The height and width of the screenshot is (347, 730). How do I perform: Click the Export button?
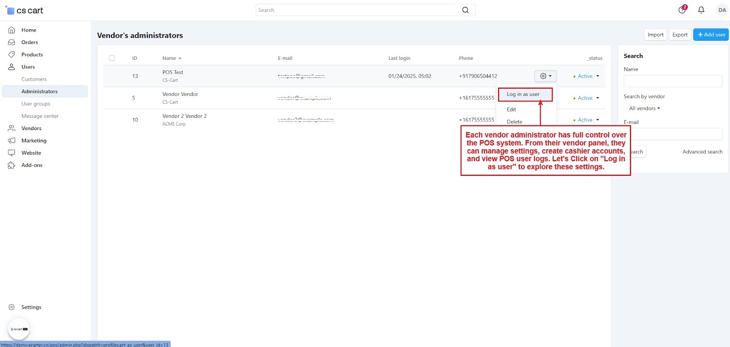pyautogui.click(x=680, y=35)
